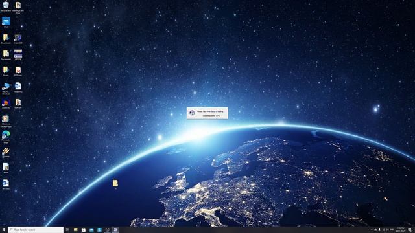Select the Downloads folder desktop icon
This screenshot has height=233, width=415.
(x=6, y=39)
